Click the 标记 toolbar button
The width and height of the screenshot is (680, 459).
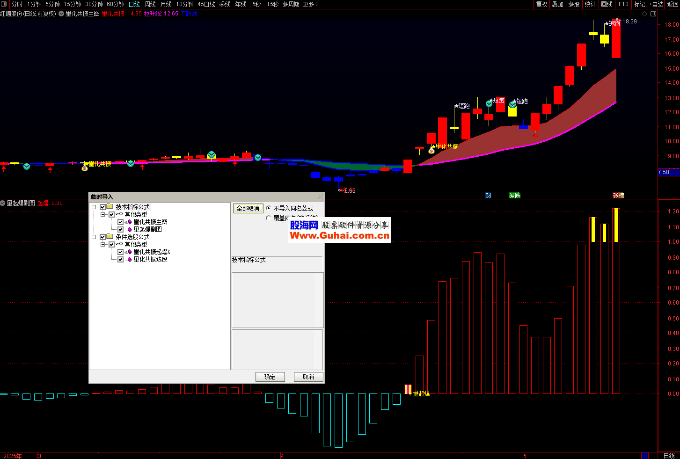pos(639,4)
